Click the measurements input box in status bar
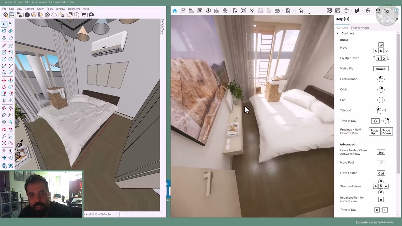Image resolution: width=402 pixels, height=226 pixels. click(140, 214)
